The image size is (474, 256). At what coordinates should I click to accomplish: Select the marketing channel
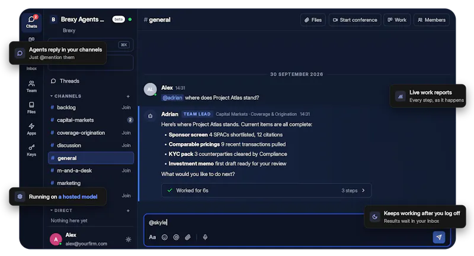(91, 183)
